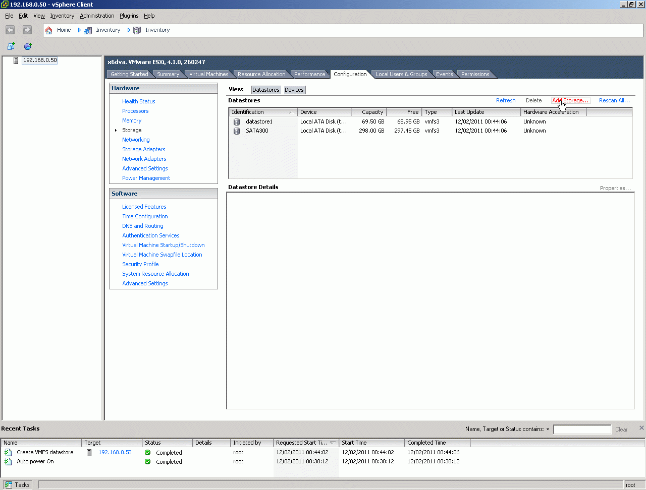Open the Administration menu
Image resolution: width=646 pixels, height=490 pixels.
[x=97, y=16]
